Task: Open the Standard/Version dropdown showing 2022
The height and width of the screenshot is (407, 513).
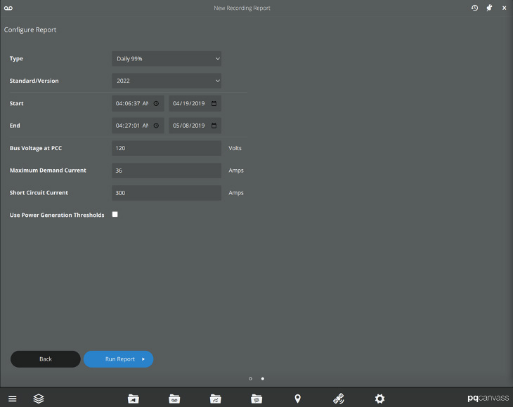Action: point(167,81)
